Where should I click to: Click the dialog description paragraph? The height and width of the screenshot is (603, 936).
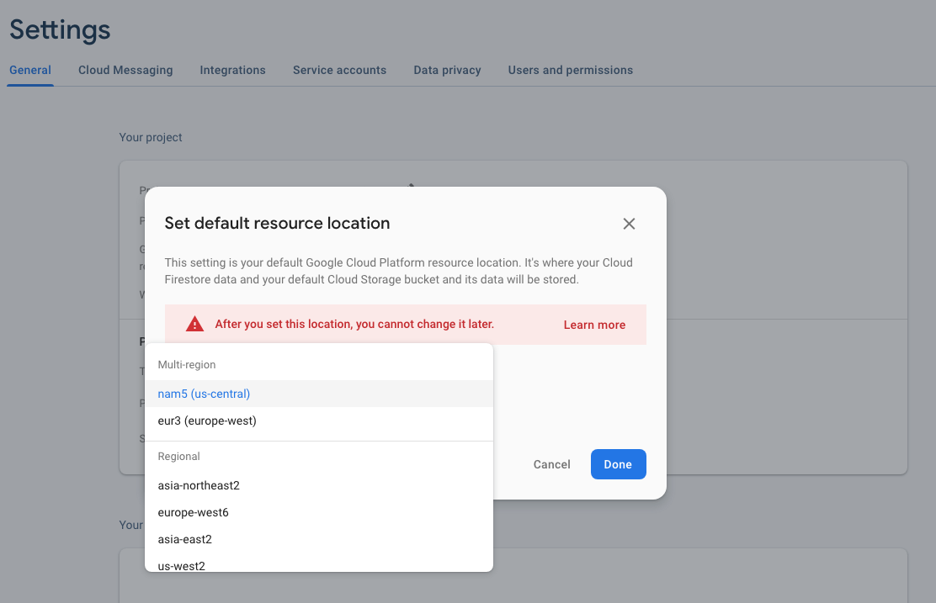pos(399,271)
